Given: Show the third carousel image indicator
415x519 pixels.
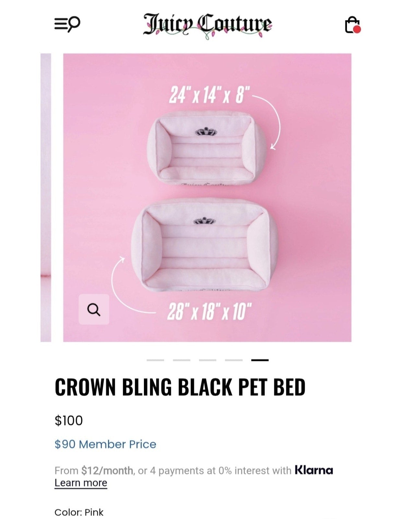Looking at the screenshot, I should pos(207,360).
